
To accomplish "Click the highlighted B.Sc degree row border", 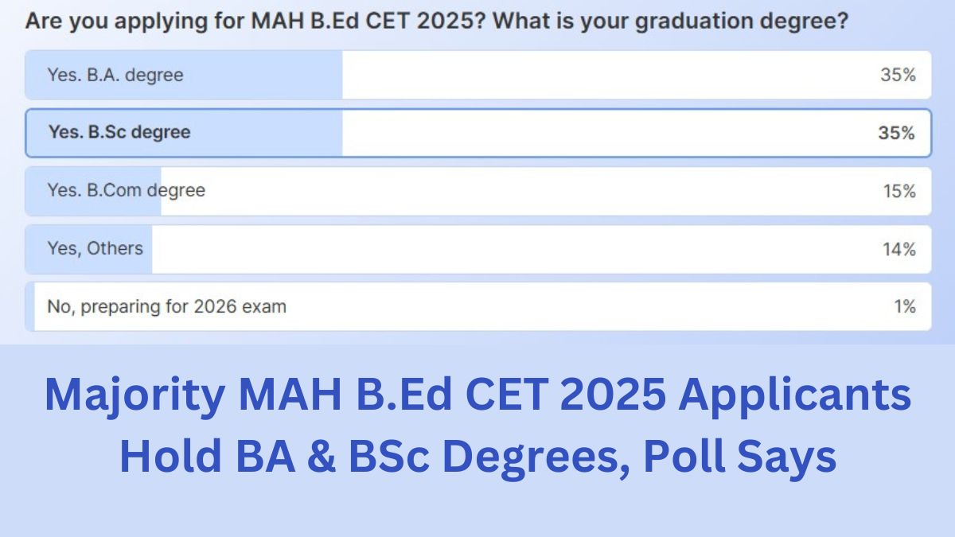I will [x=477, y=111].
